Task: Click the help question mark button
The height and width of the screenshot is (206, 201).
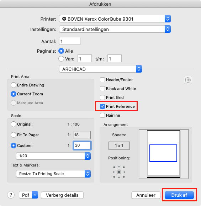Action: point(11,195)
